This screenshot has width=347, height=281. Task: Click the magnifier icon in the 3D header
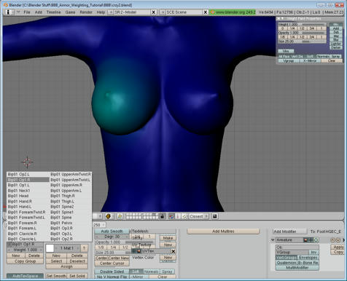tap(120, 216)
